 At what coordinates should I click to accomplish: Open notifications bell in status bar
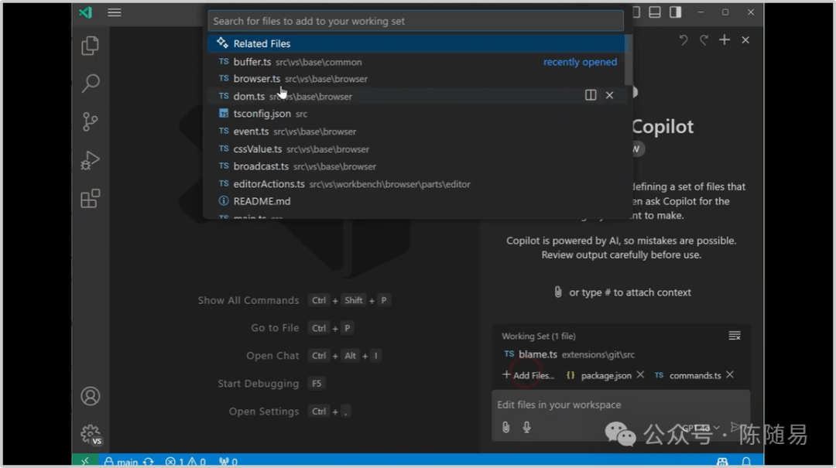[746, 462]
